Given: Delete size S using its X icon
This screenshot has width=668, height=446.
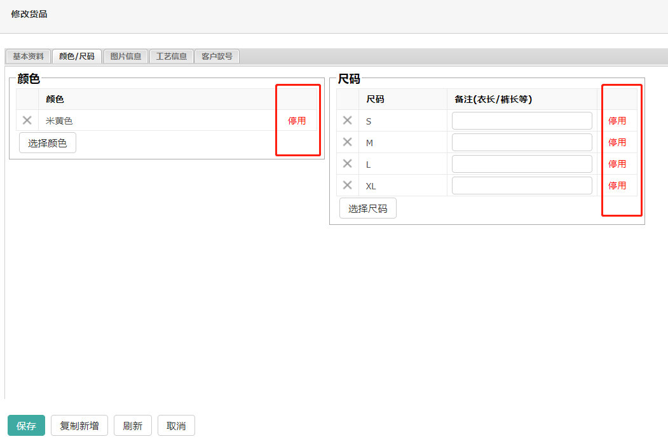Looking at the screenshot, I should [x=348, y=120].
